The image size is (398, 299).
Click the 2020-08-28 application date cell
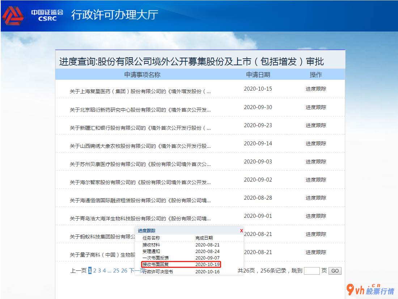[258, 198]
